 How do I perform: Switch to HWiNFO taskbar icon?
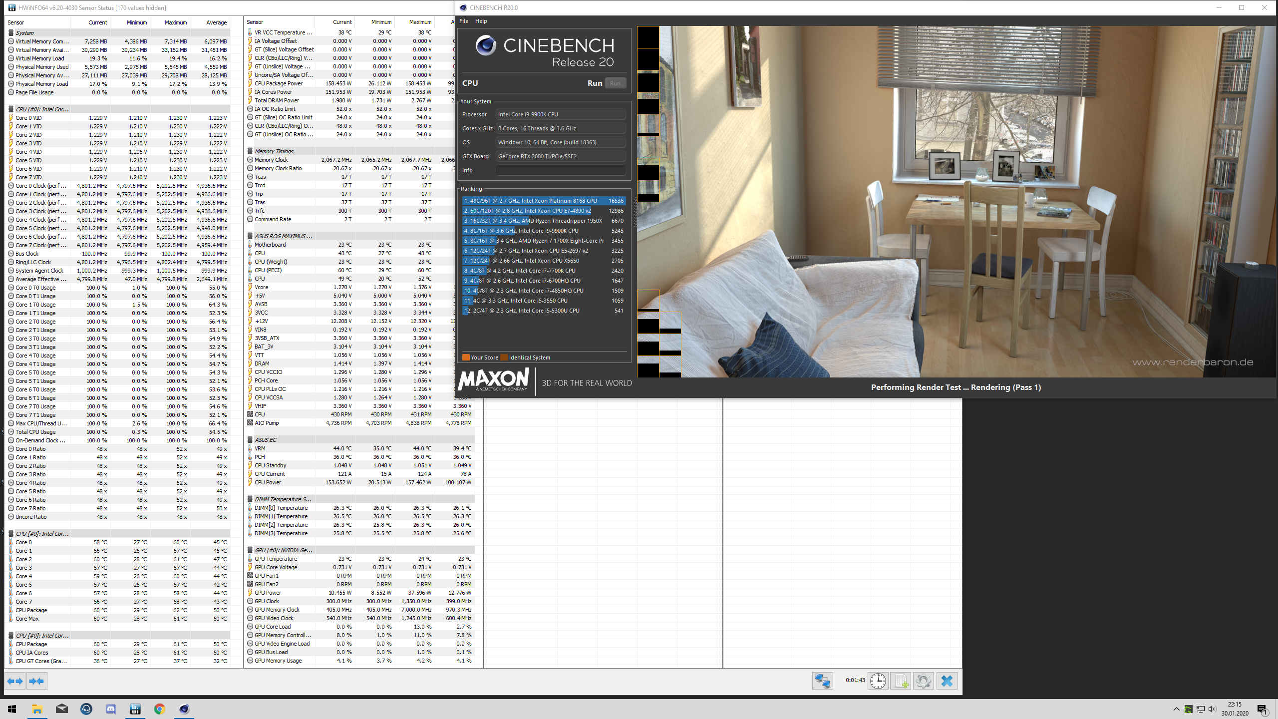pyautogui.click(x=135, y=709)
